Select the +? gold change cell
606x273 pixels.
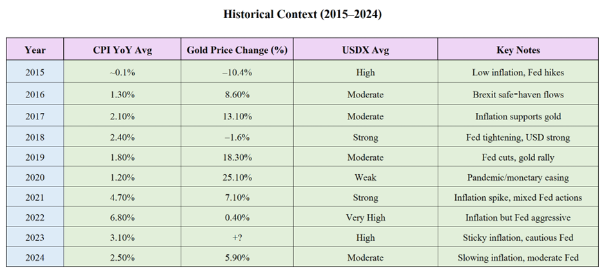237,237
